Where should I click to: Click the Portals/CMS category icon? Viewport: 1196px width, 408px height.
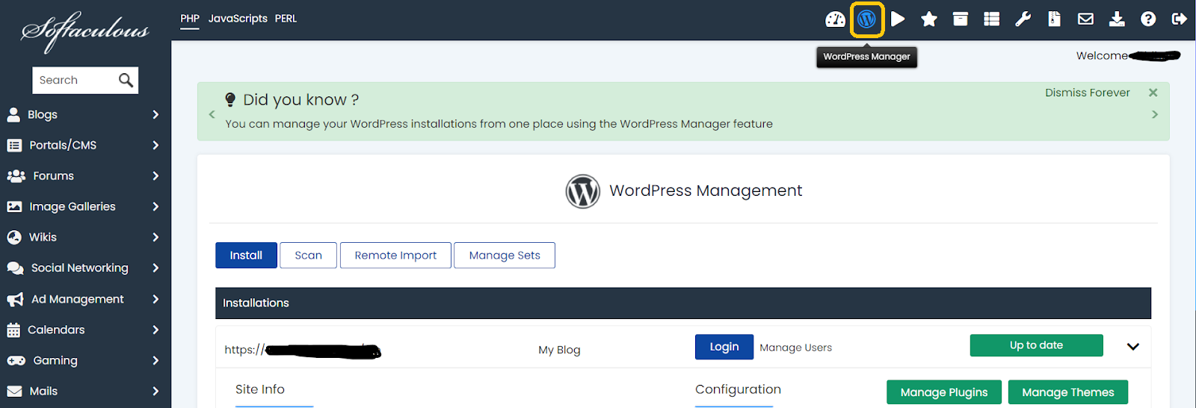[14, 145]
